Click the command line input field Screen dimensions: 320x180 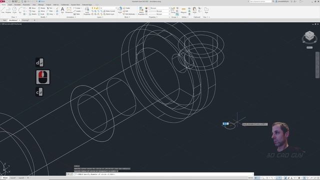pyautogui.click(x=163, y=174)
